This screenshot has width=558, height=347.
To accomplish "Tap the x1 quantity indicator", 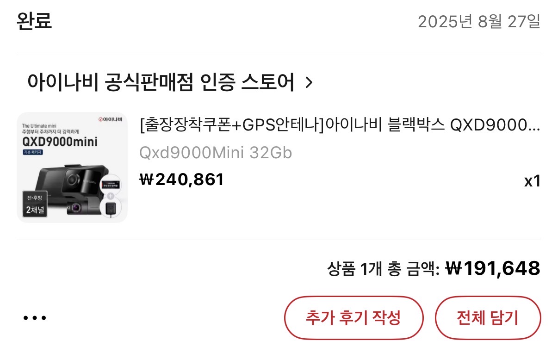I will pyautogui.click(x=532, y=181).
